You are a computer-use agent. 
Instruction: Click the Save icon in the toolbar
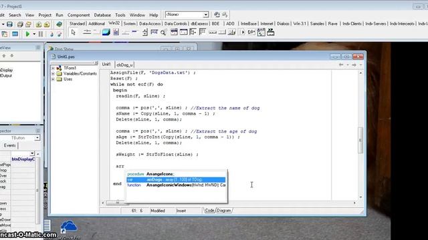pyautogui.click(x=9, y=25)
